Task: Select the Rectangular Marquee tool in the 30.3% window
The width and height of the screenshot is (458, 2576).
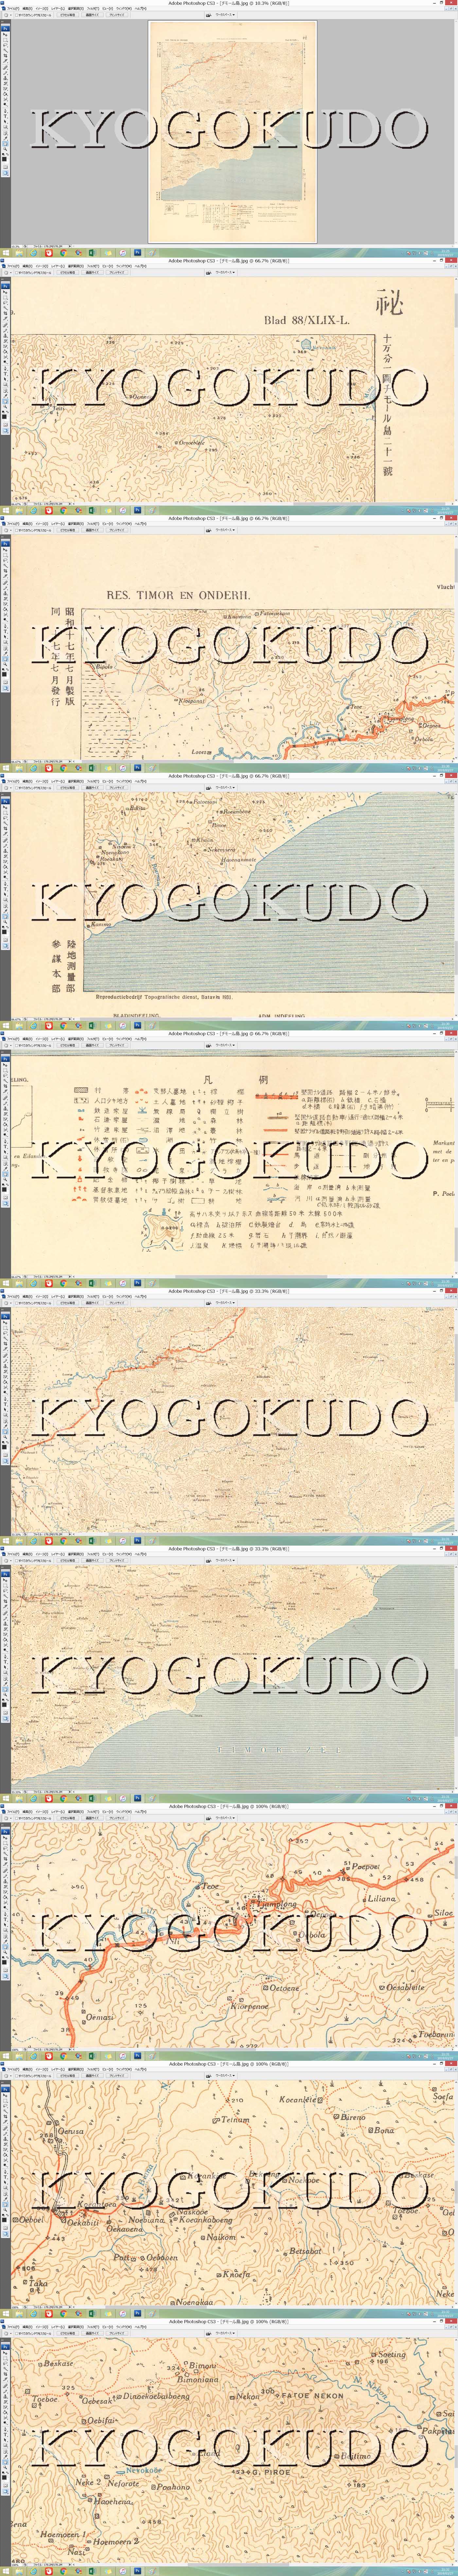Action: point(5,40)
